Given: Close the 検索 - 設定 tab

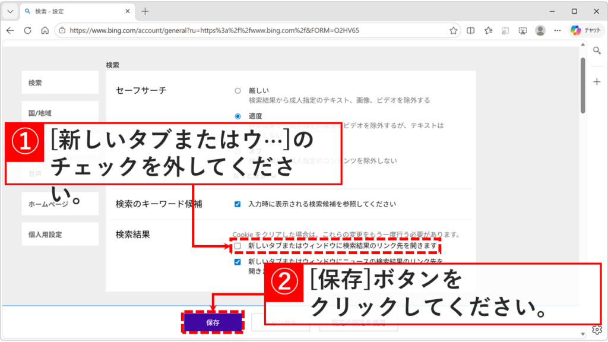Looking at the screenshot, I should 128,11.
